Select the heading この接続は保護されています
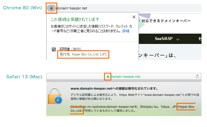207x127 pixels. pos(75,19)
